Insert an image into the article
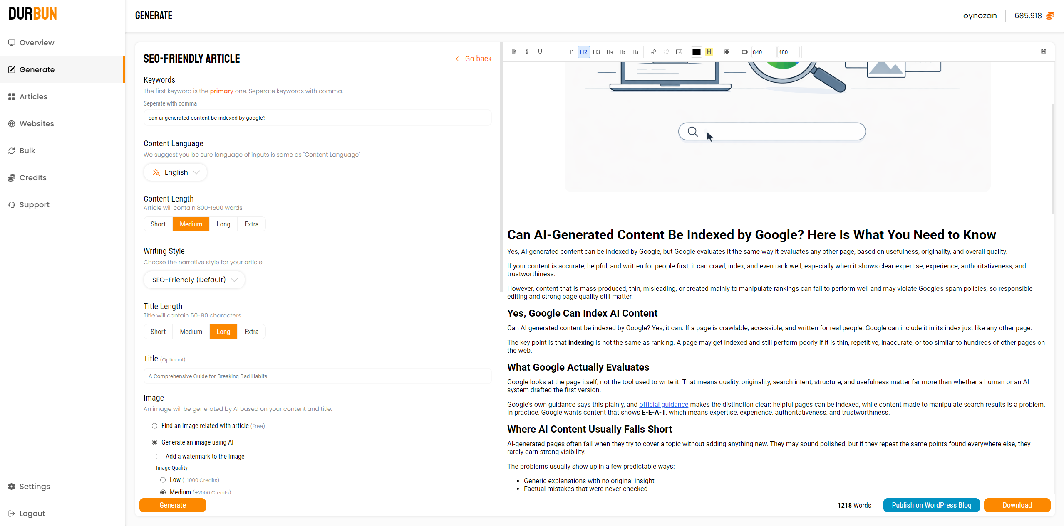Viewport: 1064px width, 526px height. coord(679,52)
